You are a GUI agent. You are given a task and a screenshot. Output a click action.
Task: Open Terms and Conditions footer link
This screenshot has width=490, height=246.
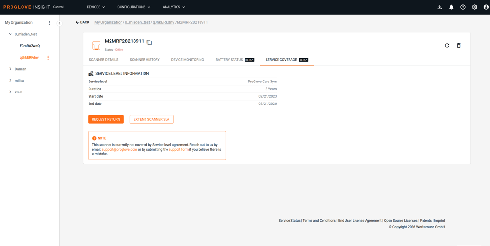pyautogui.click(x=319, y=220)
